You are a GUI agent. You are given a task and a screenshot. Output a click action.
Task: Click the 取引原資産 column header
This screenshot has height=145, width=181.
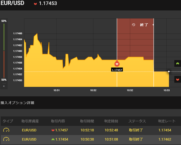(x=30, y=121)
